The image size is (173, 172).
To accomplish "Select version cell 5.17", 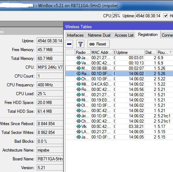I will 165,127.
